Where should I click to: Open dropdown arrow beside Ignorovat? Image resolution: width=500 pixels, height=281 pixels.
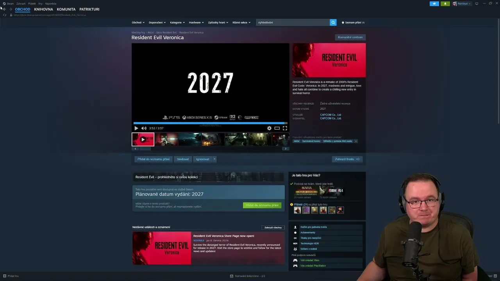pyautogui.click(x=214, y=159)
